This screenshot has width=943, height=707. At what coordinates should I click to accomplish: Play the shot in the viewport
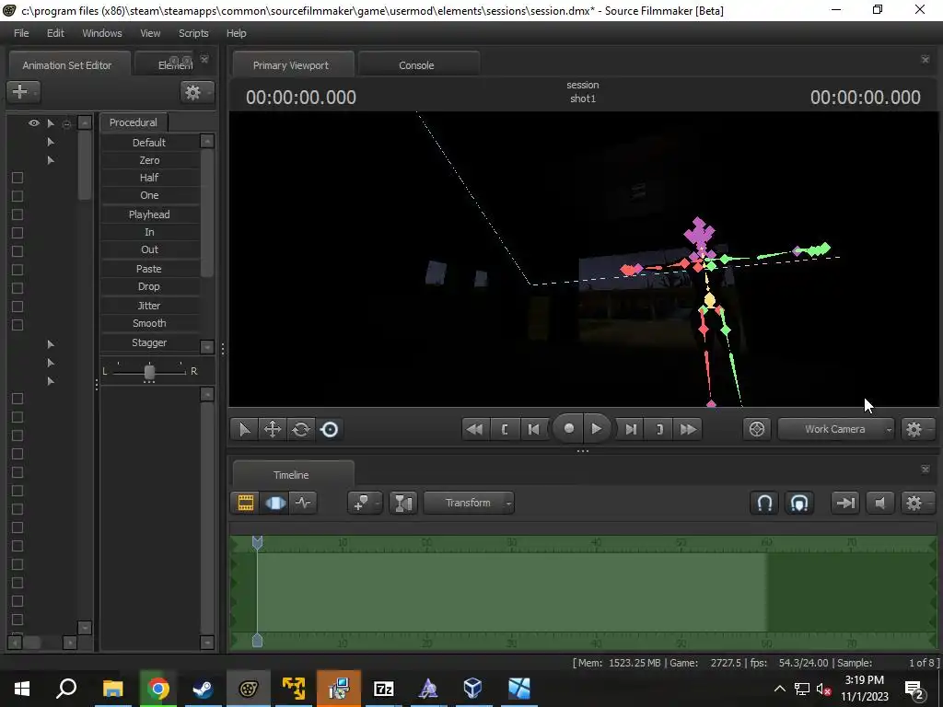[597, 429]
